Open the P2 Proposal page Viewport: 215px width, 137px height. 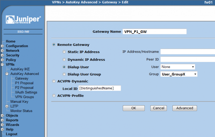tap(24, 88)
